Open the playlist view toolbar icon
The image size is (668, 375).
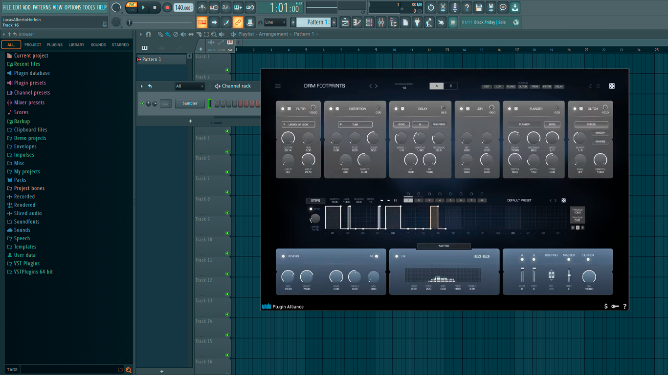pos(345,22)
